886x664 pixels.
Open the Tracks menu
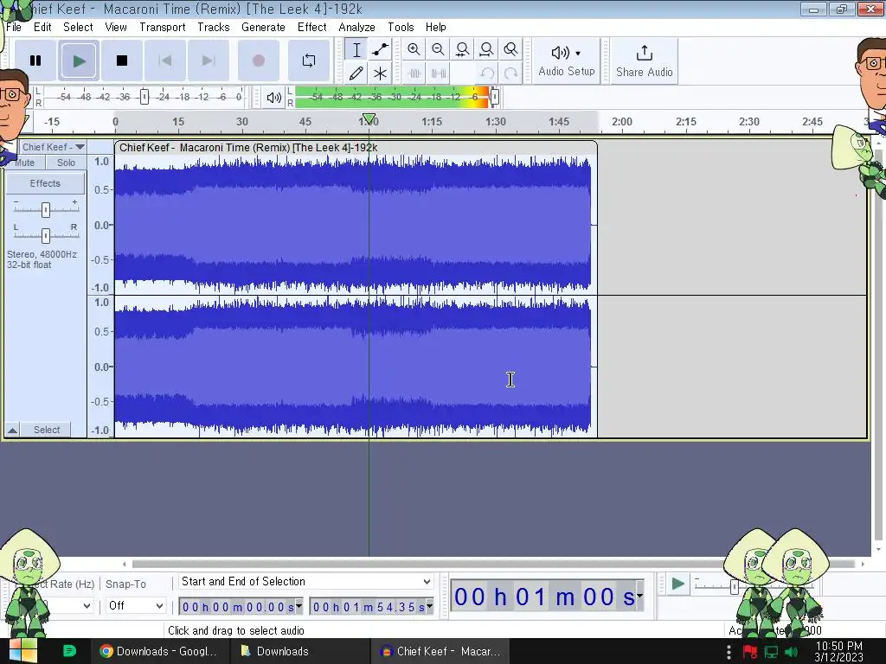pos(214,27)
